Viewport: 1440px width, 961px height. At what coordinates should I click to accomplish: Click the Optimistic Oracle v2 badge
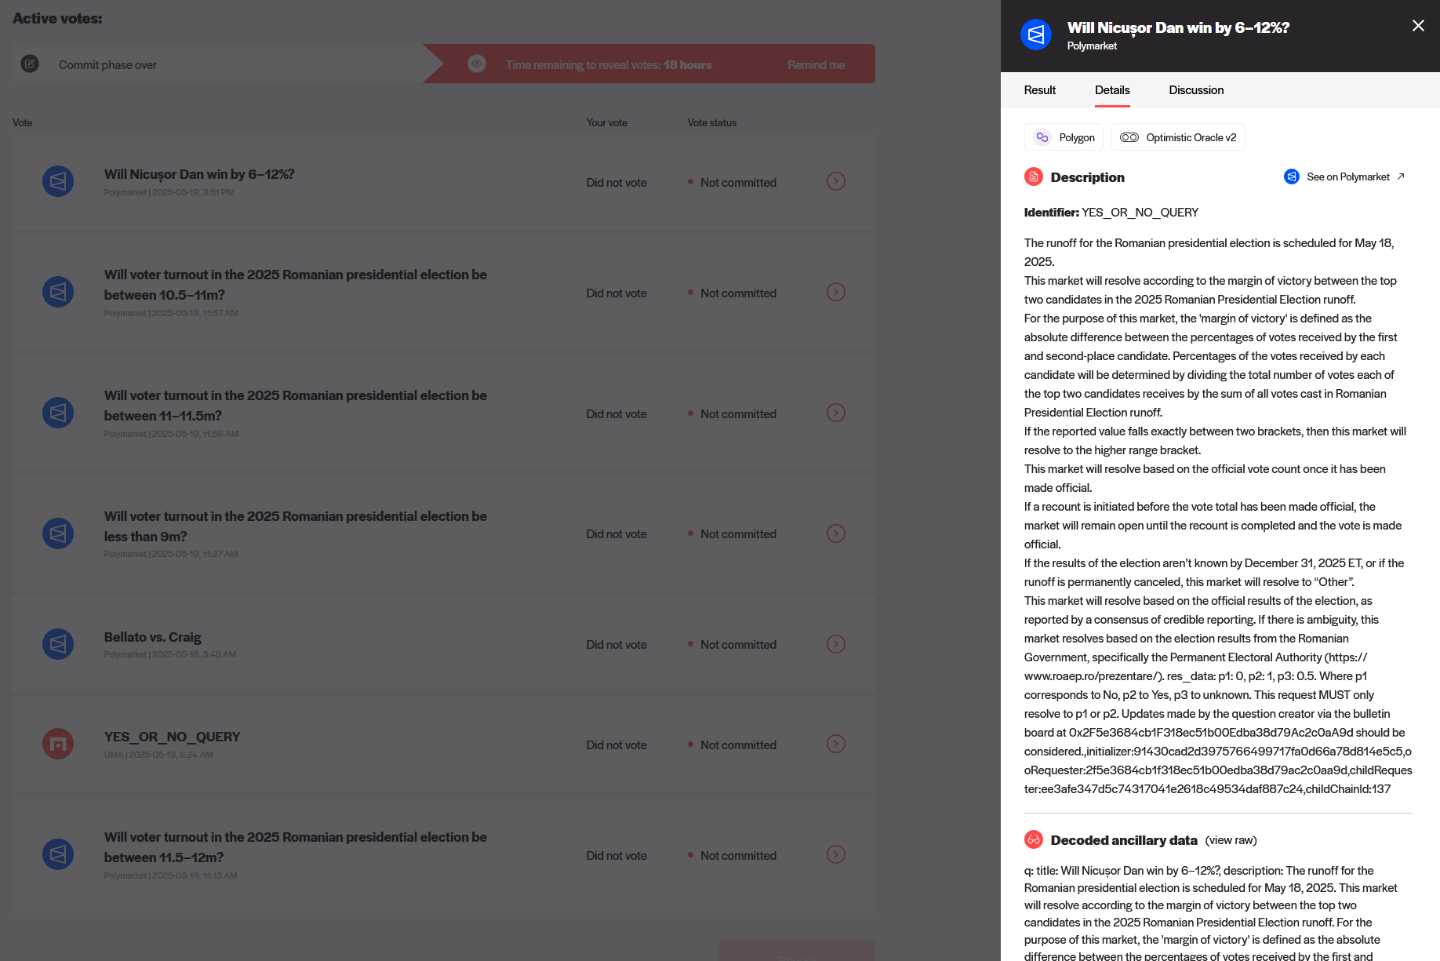click(x=1177, y=137)
